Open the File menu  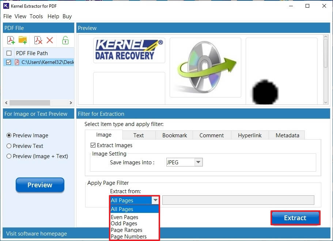(7, 16)
